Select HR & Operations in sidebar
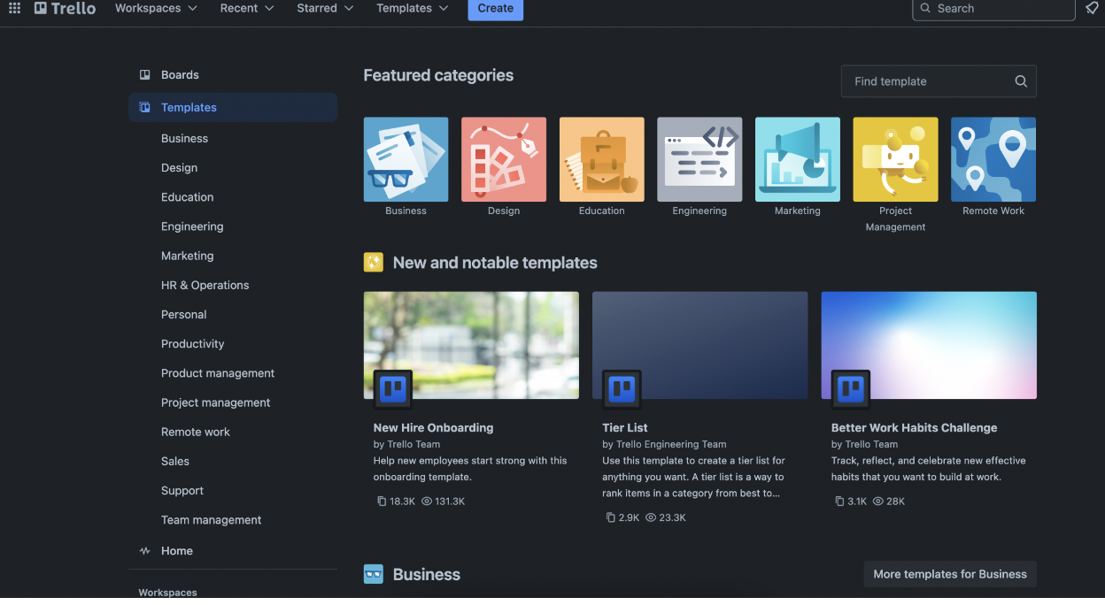 click(x=205, y=285)
